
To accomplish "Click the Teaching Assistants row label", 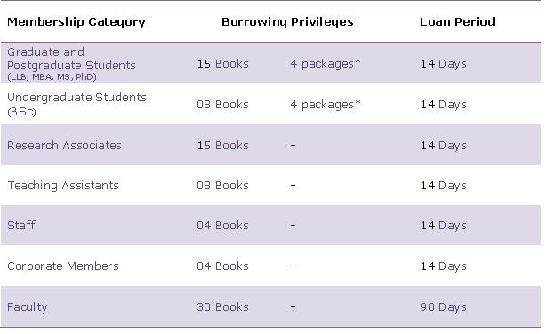I will point(63,186).
